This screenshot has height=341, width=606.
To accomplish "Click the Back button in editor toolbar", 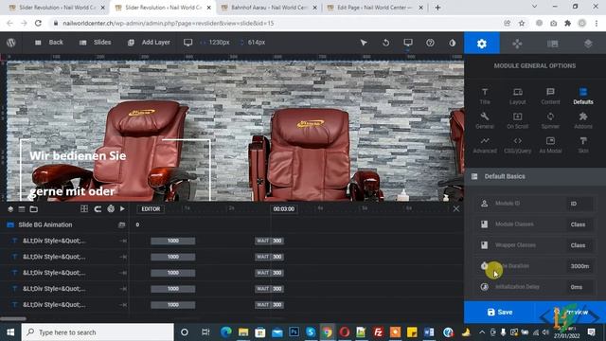I will (x=48, y=43).
